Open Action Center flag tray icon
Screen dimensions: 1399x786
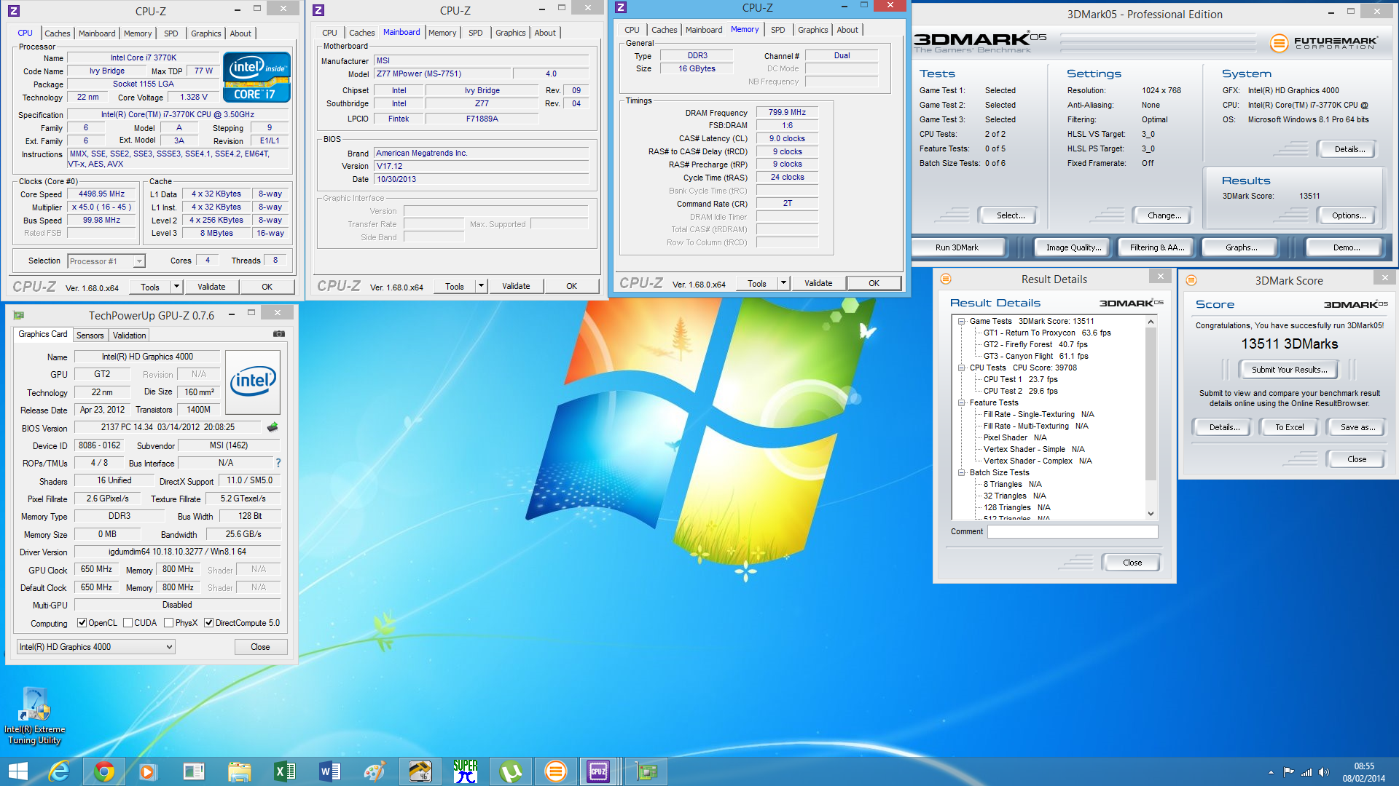pos(1289,772)
